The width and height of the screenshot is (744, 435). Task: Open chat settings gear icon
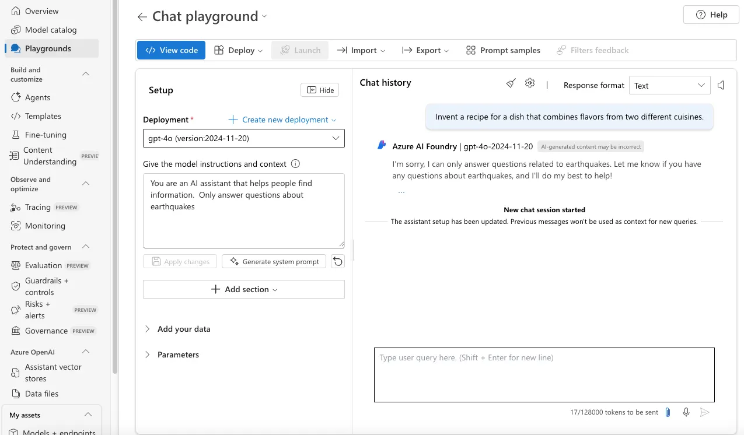[x=530, y=83]
